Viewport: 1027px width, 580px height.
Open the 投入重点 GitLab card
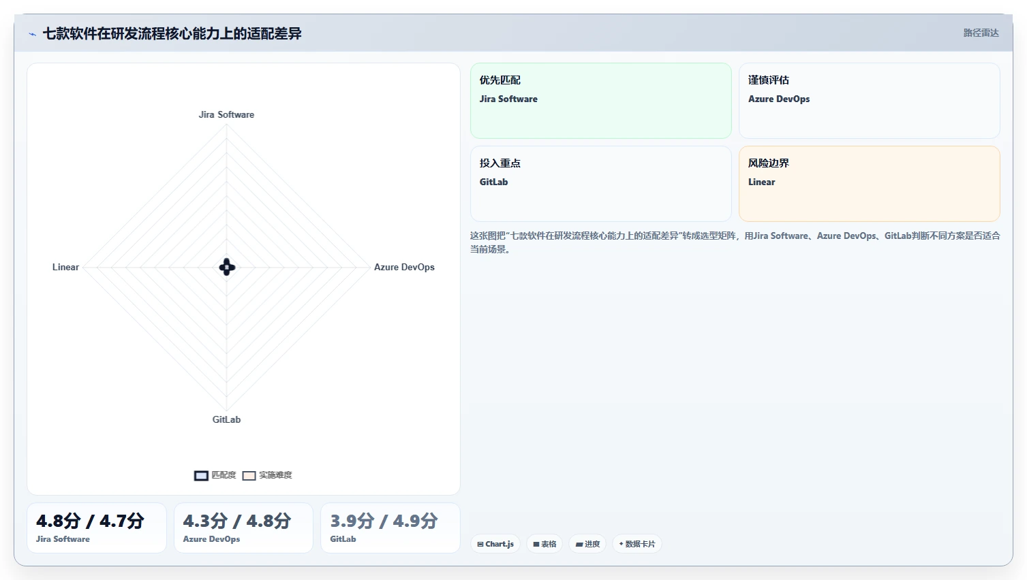tap(600, 184)
